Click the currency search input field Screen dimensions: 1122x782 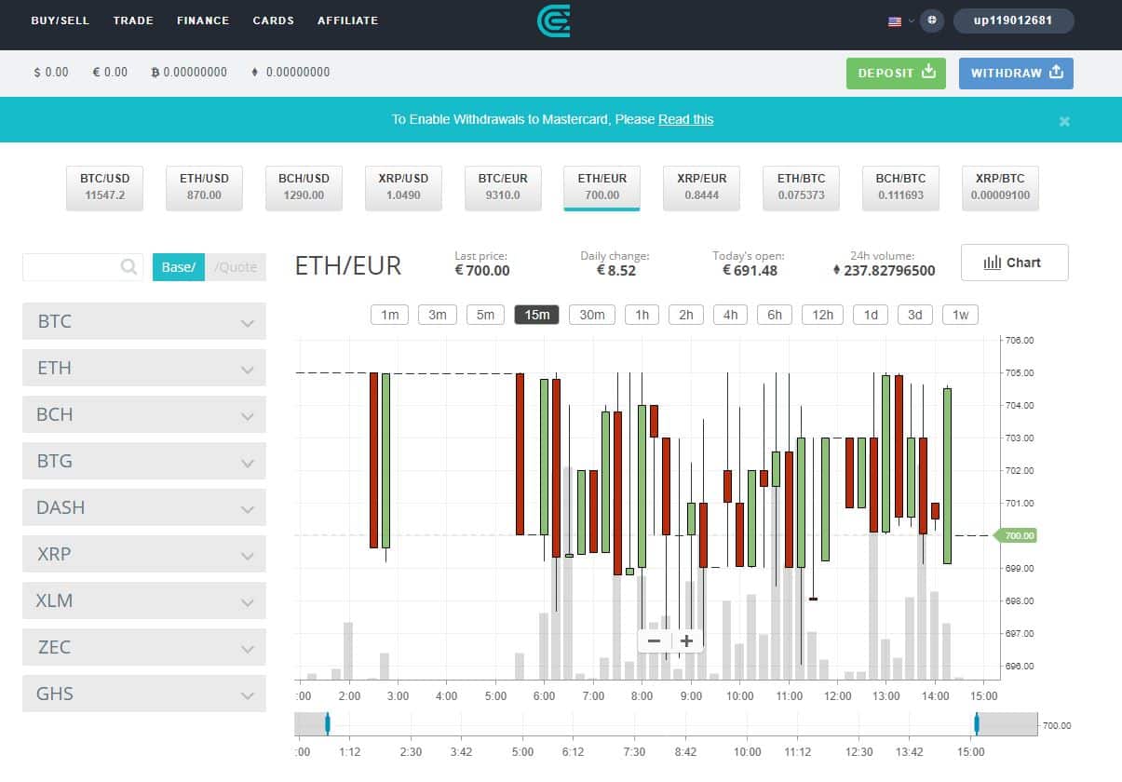click(73, 267)
